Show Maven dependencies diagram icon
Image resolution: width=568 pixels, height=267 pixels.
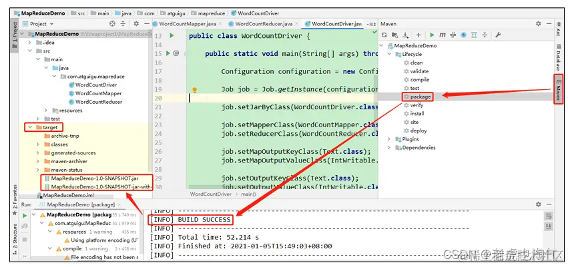pos(474,35)
